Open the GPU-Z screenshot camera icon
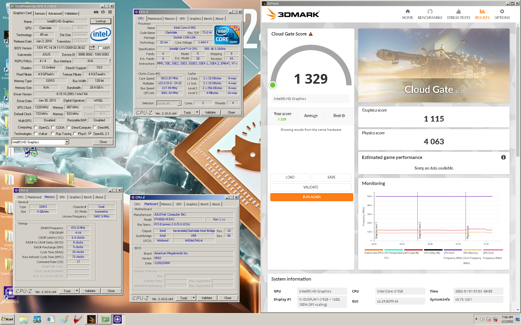 tap(96, 12)
